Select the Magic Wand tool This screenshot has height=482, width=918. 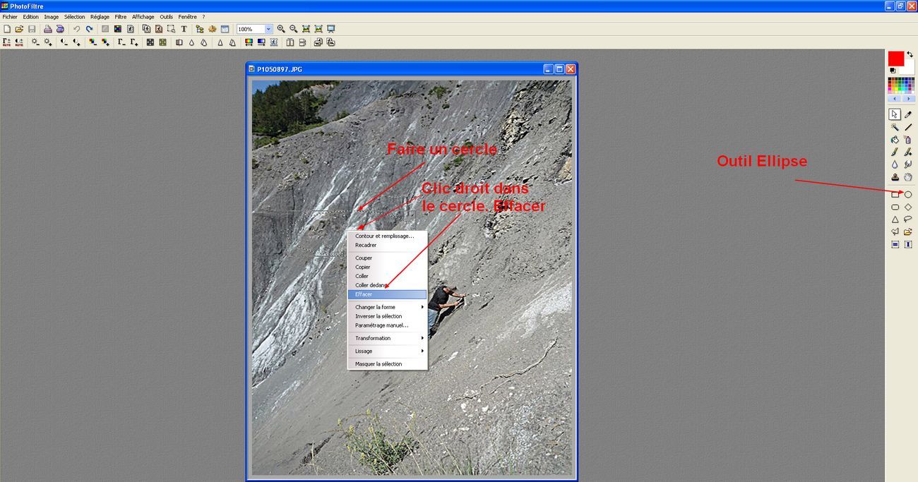tap(895, 128)
